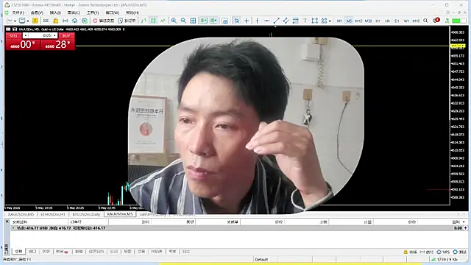471x265 pixels.
Task: Click the 1759 / 9 Kb connection status
Action: (445, 259)
